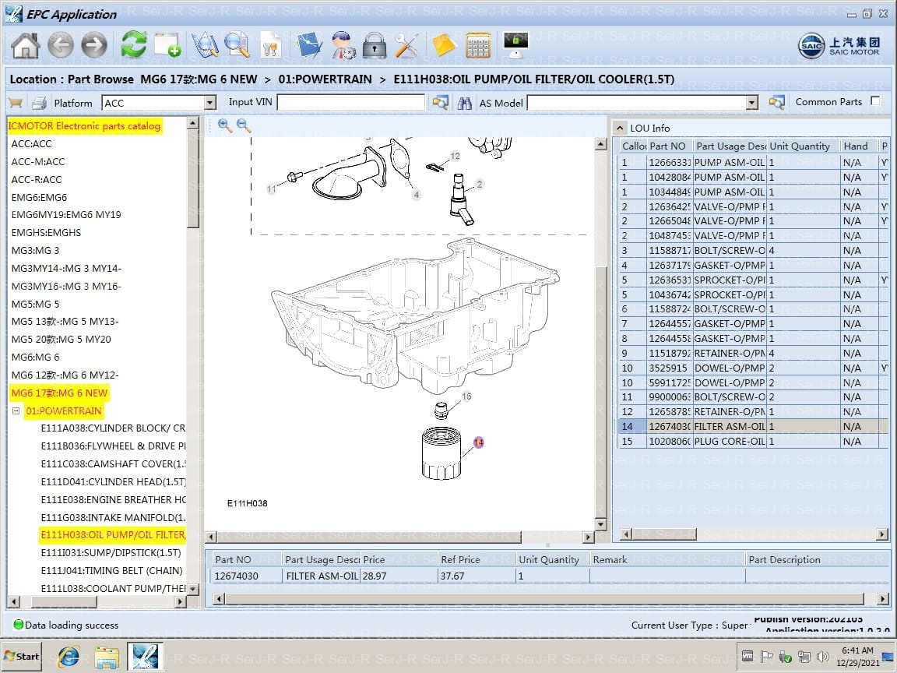Click the Remark column header

click(667, 560)
